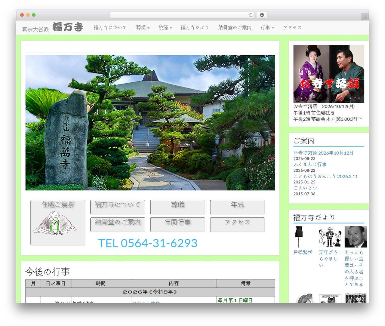This screenshot has height=326, width=385.
Task: Click the 定年がうらやましい cartoon thumbnail
Action: (x=330, y=237)
